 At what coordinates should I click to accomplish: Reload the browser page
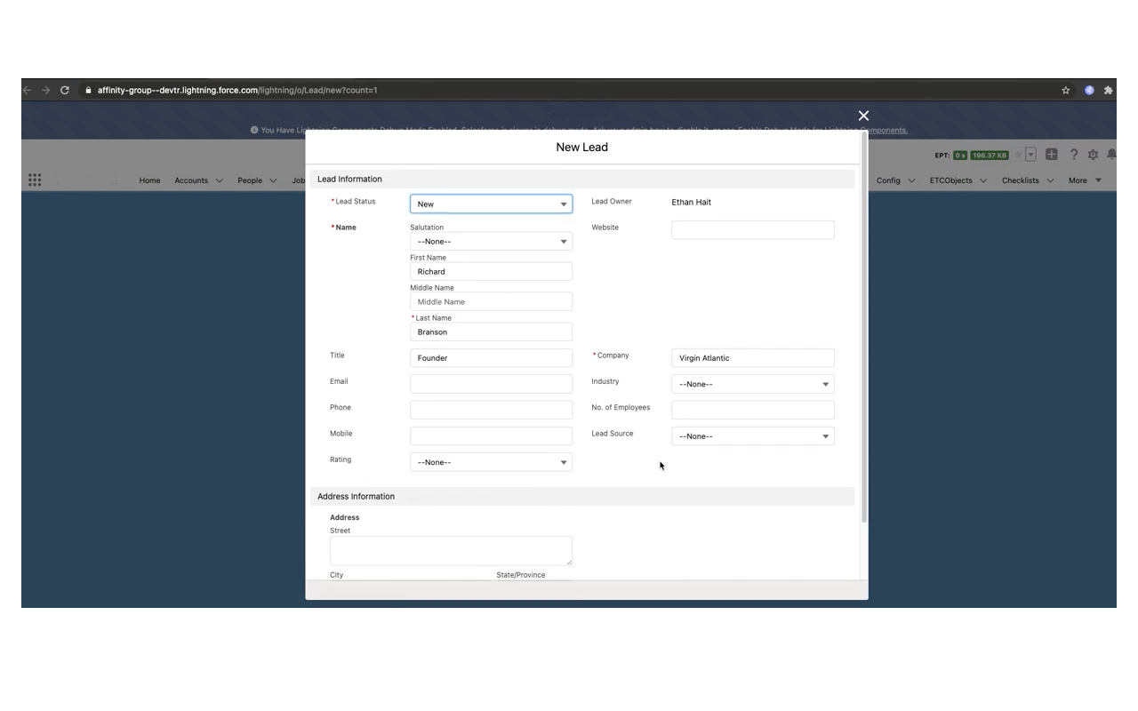click(65, 90)
